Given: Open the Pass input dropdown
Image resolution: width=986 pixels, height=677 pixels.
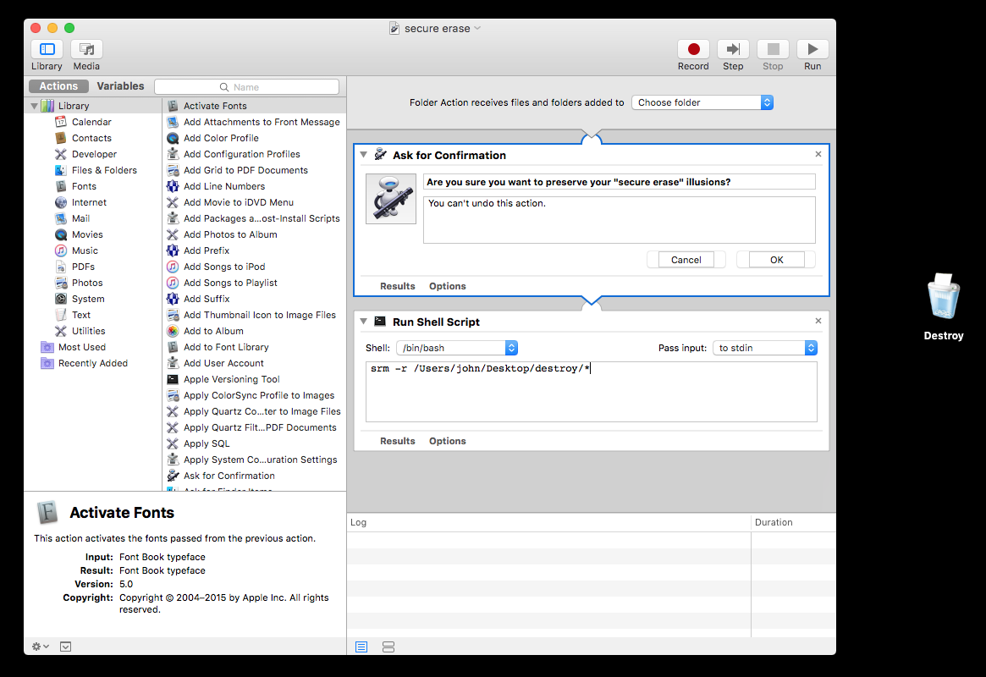Looking at the screenshot, I should [x=764, y=348].
